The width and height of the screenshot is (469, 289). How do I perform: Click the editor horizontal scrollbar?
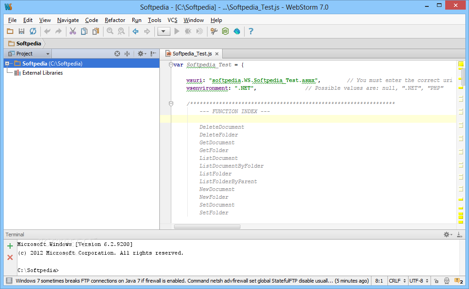(207, 226)
